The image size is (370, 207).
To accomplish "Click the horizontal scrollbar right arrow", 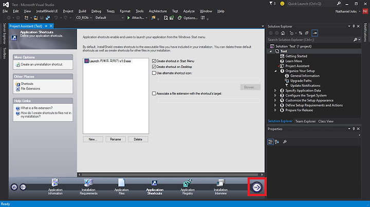I will tap(262, 175).
